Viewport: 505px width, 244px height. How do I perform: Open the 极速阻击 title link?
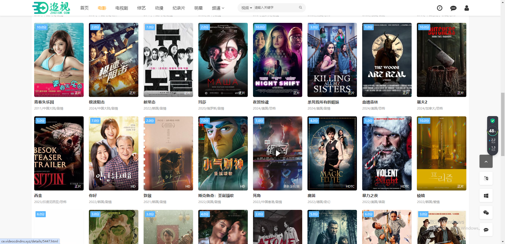coord(97,102)
